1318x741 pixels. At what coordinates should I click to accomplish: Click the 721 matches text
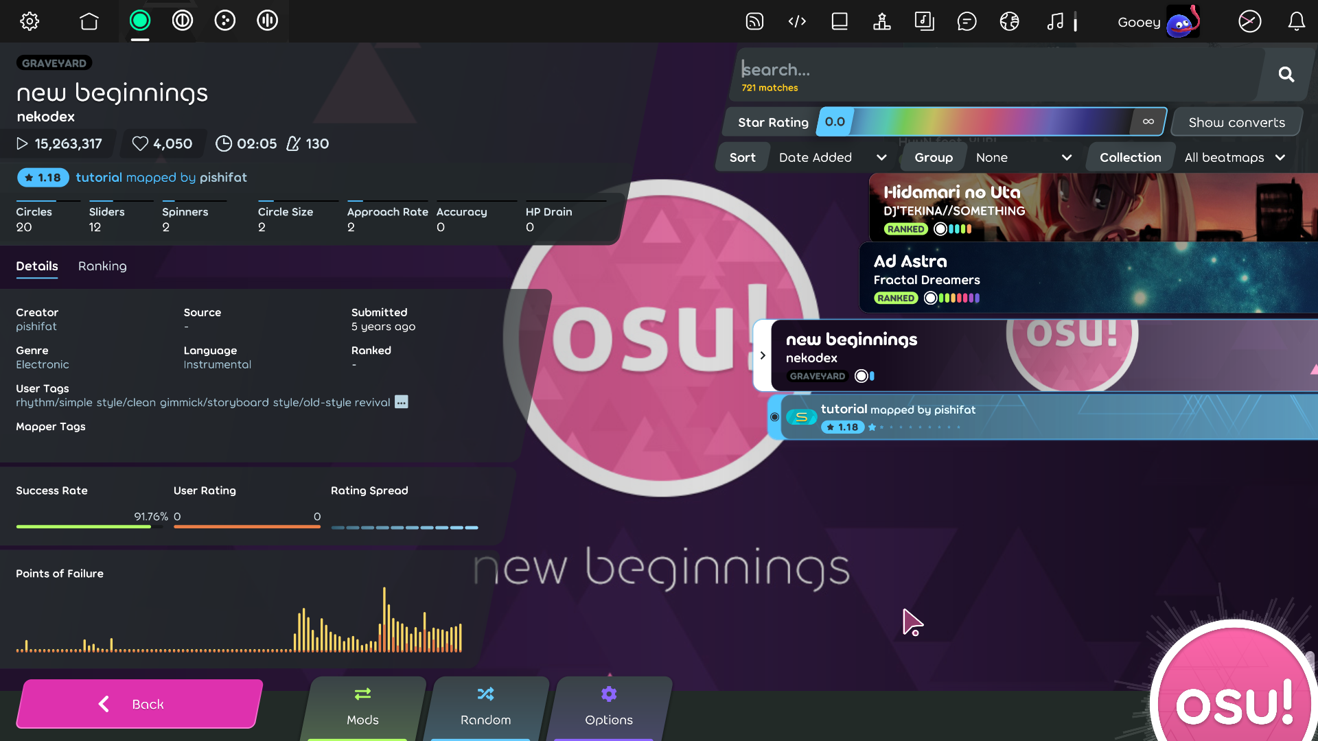pyautogui.click(x=770, y=88)
